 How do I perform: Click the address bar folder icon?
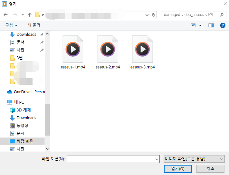tap(37, 14)
